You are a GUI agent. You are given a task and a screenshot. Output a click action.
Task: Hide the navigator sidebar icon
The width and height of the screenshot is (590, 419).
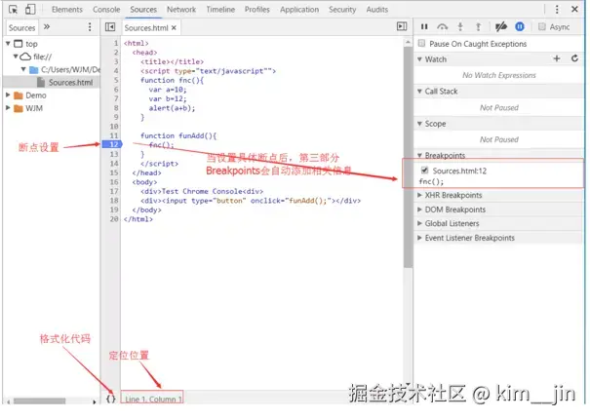[x=110, y=27]
